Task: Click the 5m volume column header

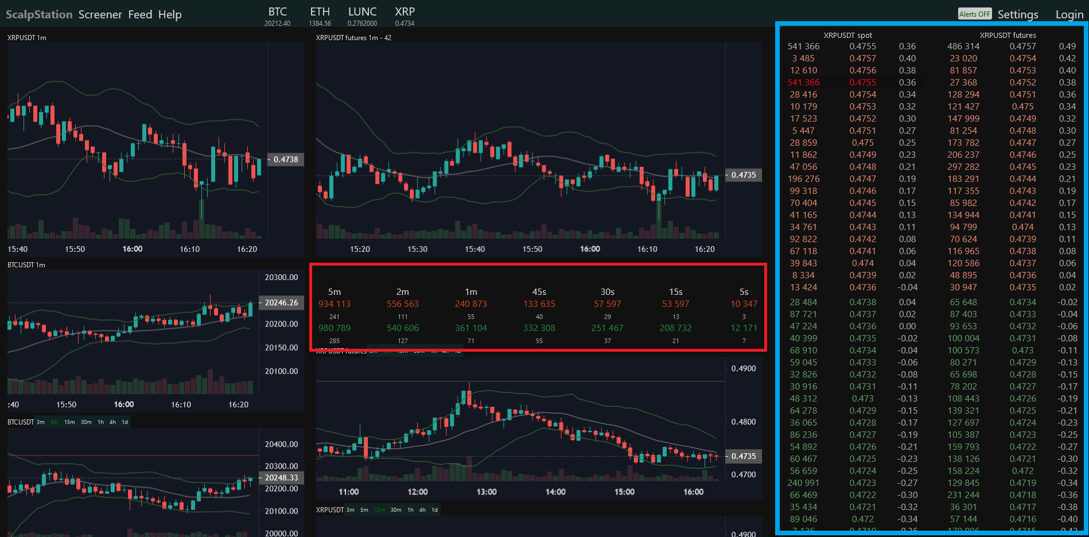Action: point(335,292)
